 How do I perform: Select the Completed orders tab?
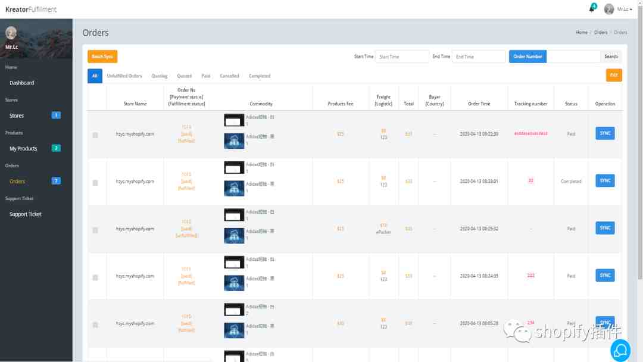point(260,76)
